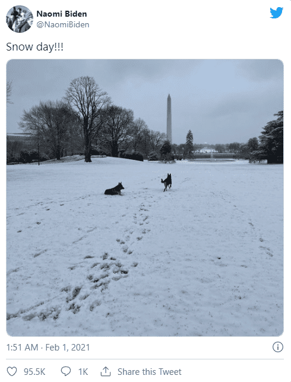Screen dimensions: 291x382
Task: Click the dog lying in the snow
Action: [x=114, y=189]
